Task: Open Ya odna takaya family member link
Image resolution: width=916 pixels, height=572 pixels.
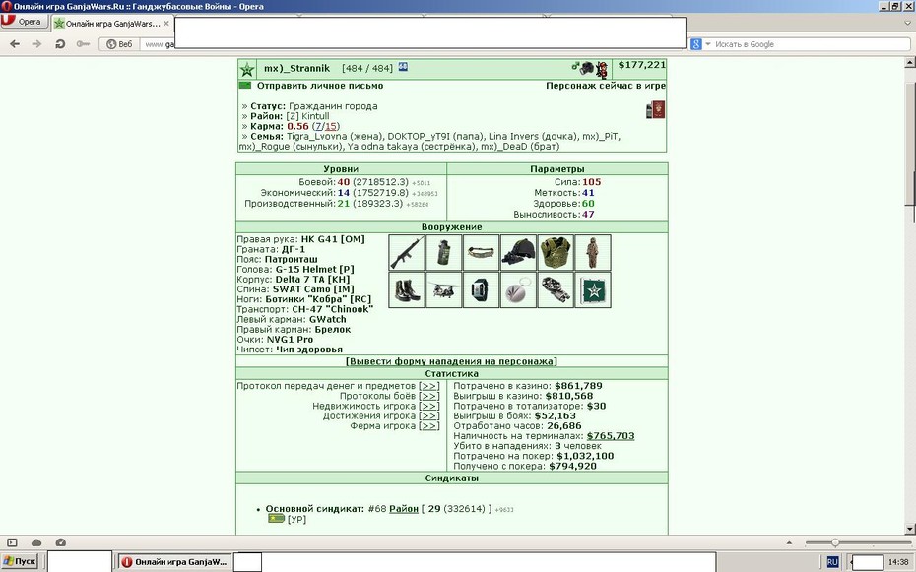Action: (x=385, y=146)
